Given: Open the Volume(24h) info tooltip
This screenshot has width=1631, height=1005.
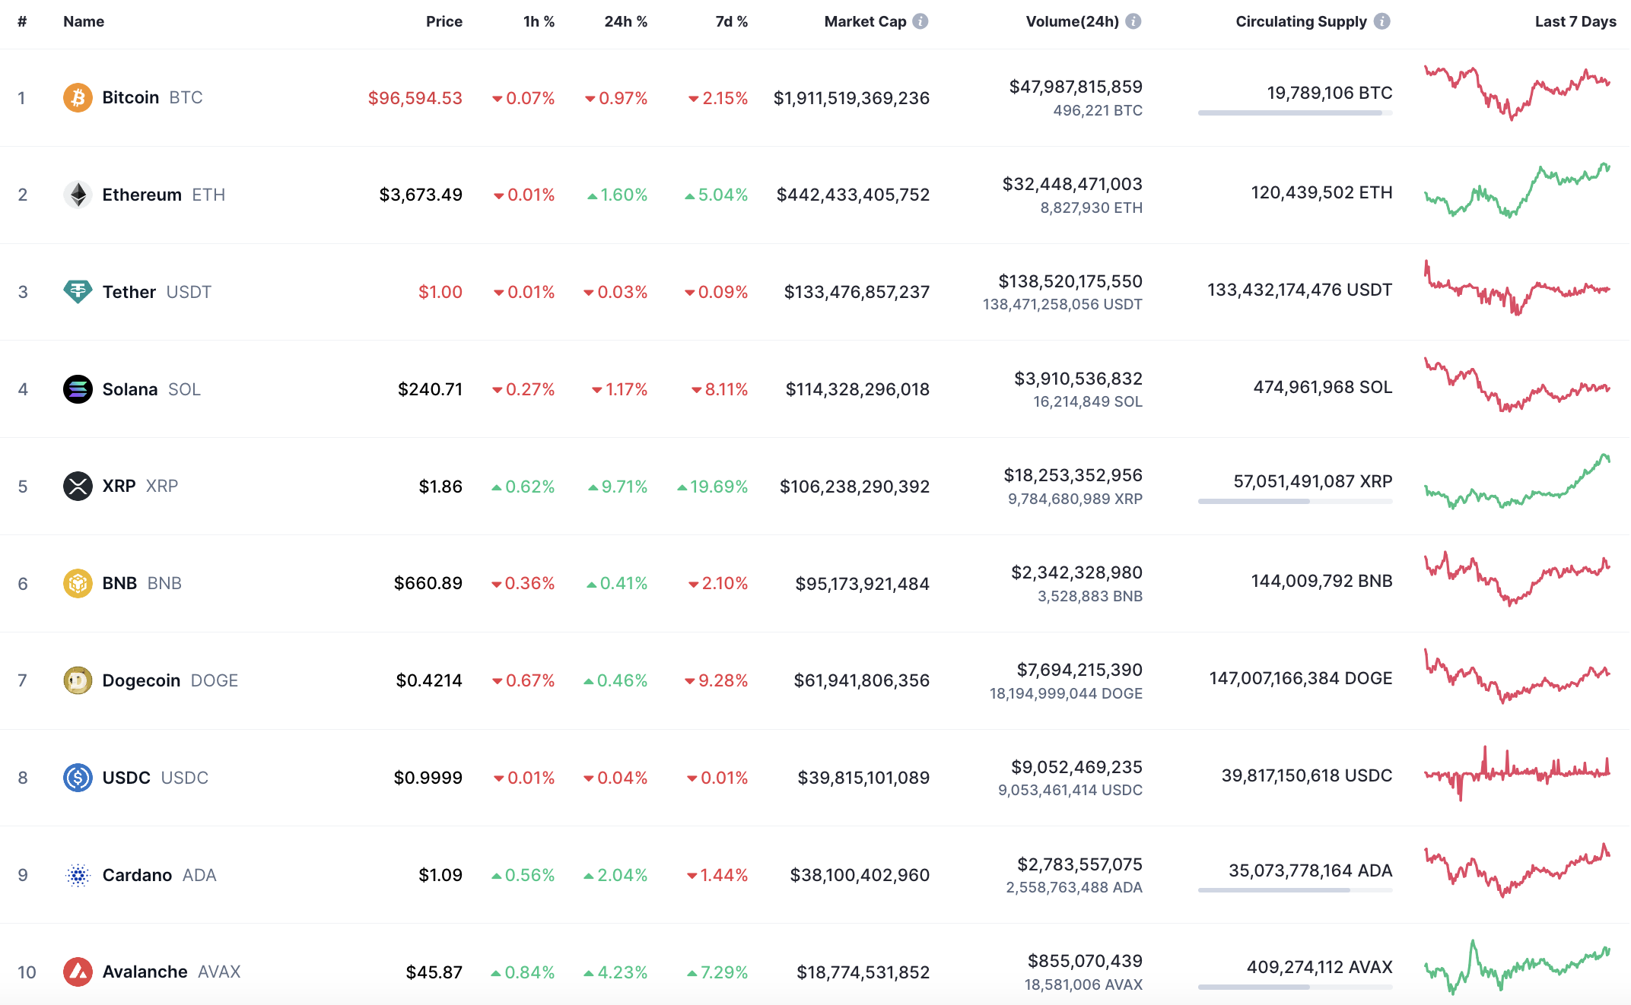Looking at the screenshot, I should click(1133, 21).
